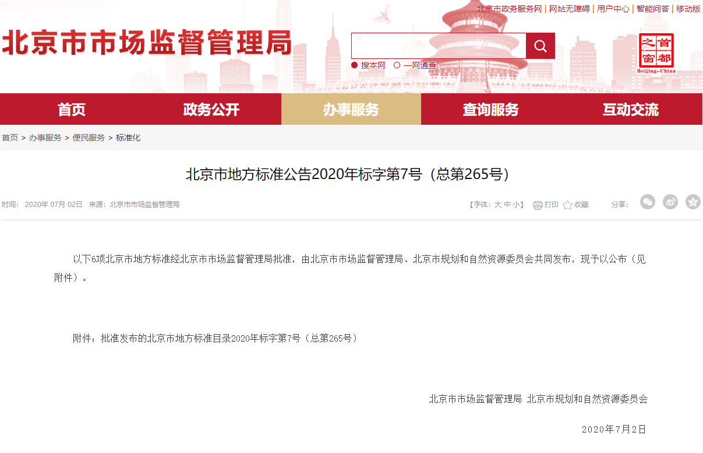Image resolution: width=703 pixels, height=453 pixels.
Task: Open the 查询服务 navigation tab
Action: tap(491, 109)
